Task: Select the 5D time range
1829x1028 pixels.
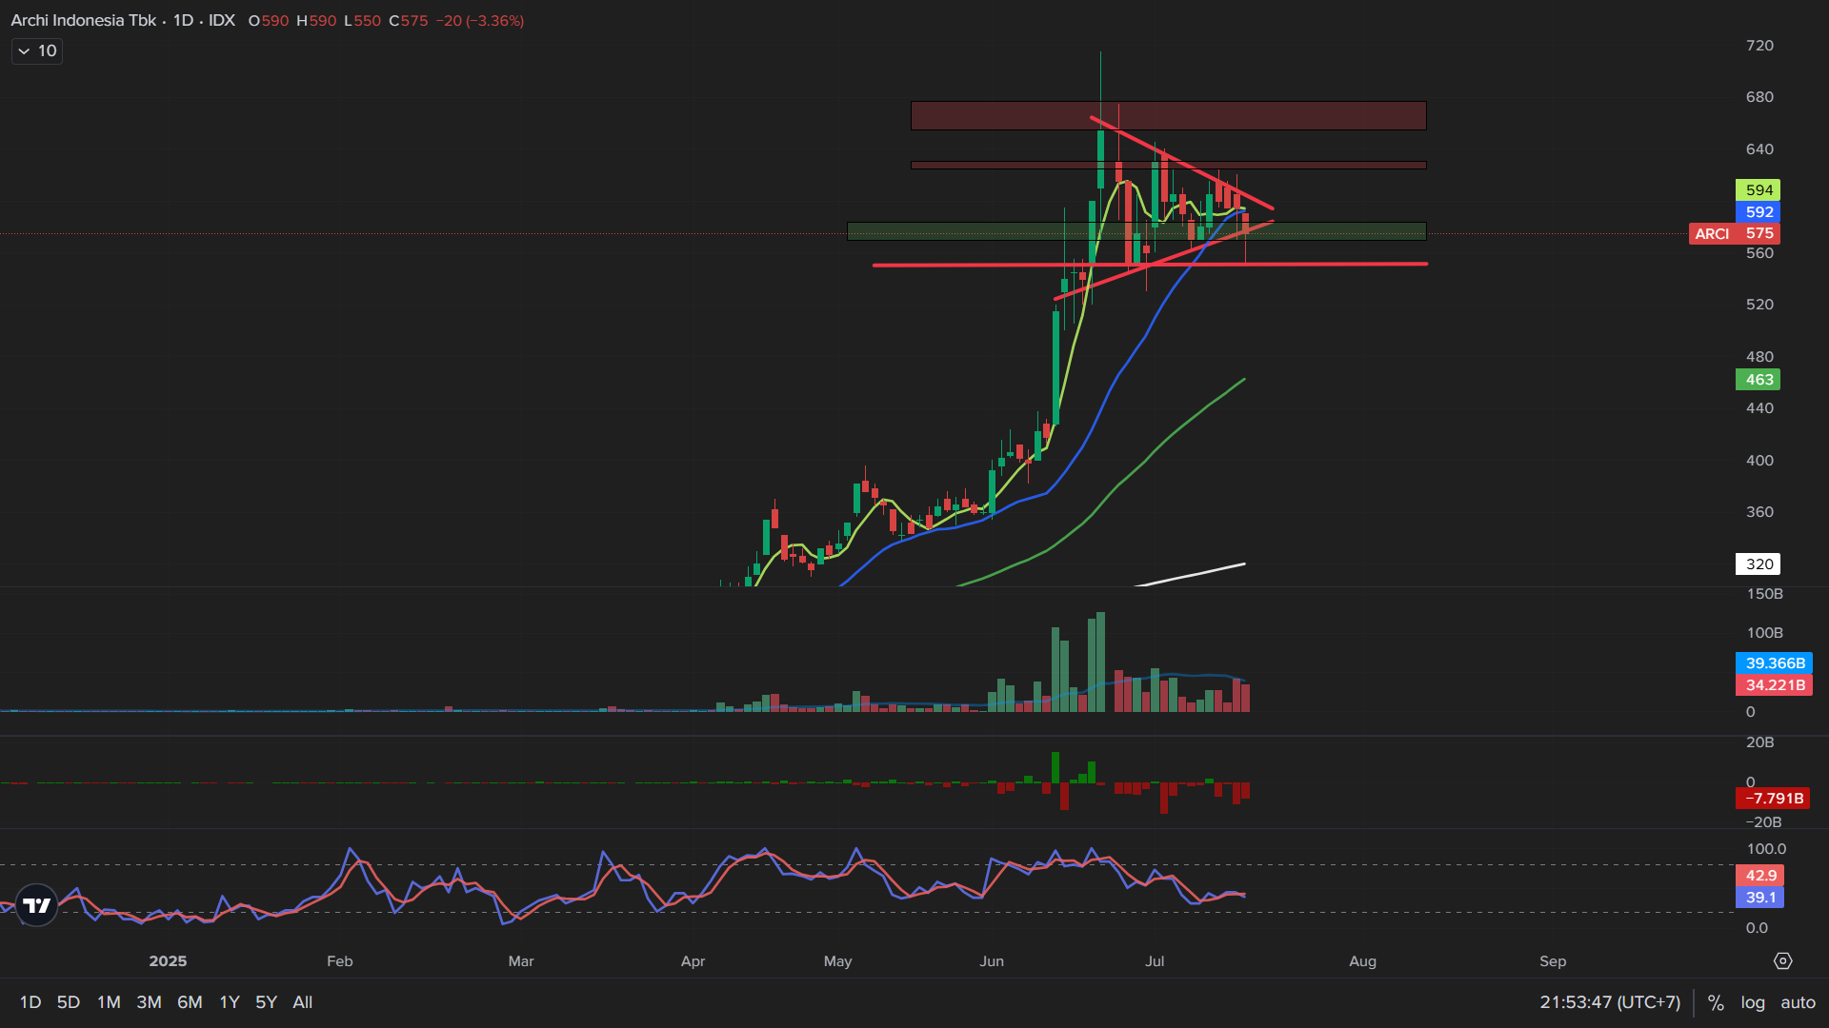Action: pyautogui.click(x=69, y=1002)
